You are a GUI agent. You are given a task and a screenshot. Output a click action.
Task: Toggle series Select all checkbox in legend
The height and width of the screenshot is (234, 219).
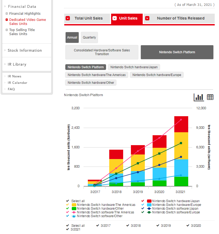(67, 201)
